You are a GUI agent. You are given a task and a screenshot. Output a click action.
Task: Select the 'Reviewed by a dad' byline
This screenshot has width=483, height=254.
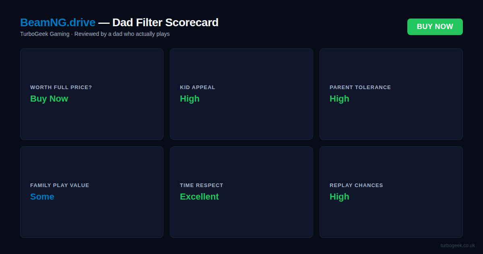[x=122, y=34]
